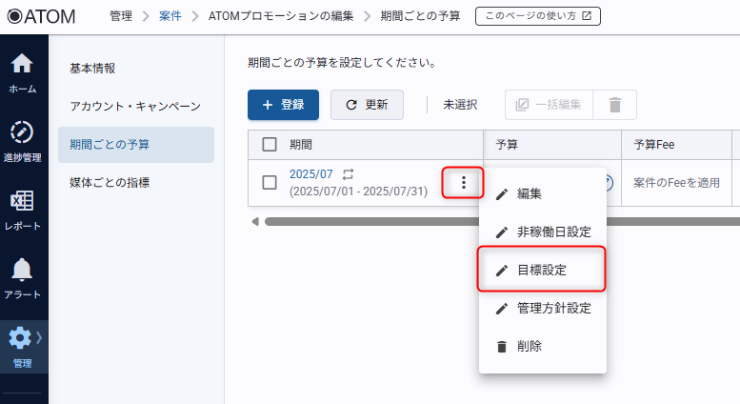Click the 登録 register button
Image resolution: width=740 pixels, height=404 pixels.
pyautogui.click(x=283, y=105)
